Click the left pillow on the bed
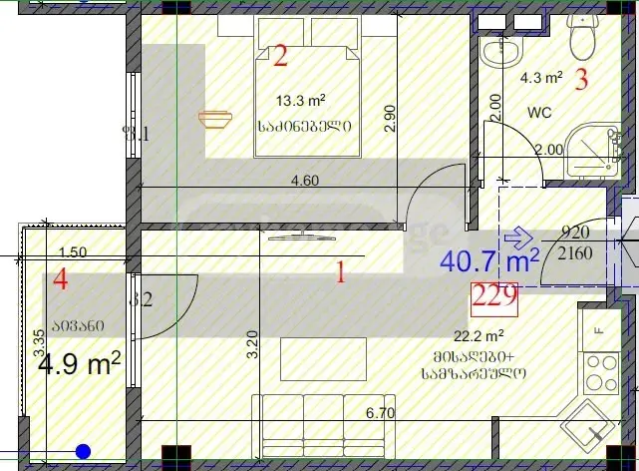The height and width of the screenshot is (471, 639). 281,33
